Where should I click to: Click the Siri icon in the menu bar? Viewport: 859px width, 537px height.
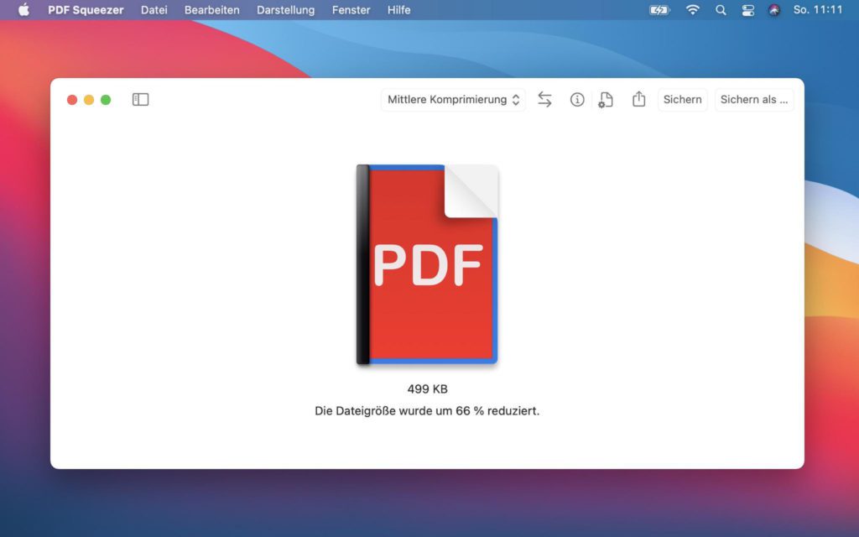[x=774, y=10]
